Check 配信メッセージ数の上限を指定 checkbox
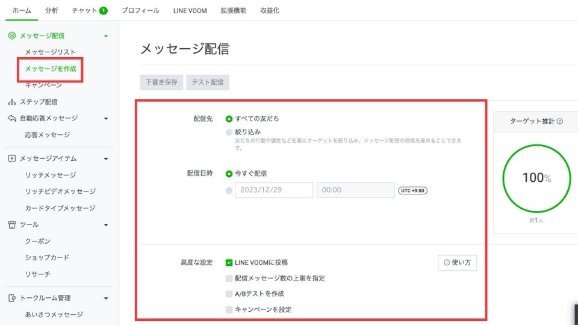Viewport: 578px width, 325px height. 229,278
